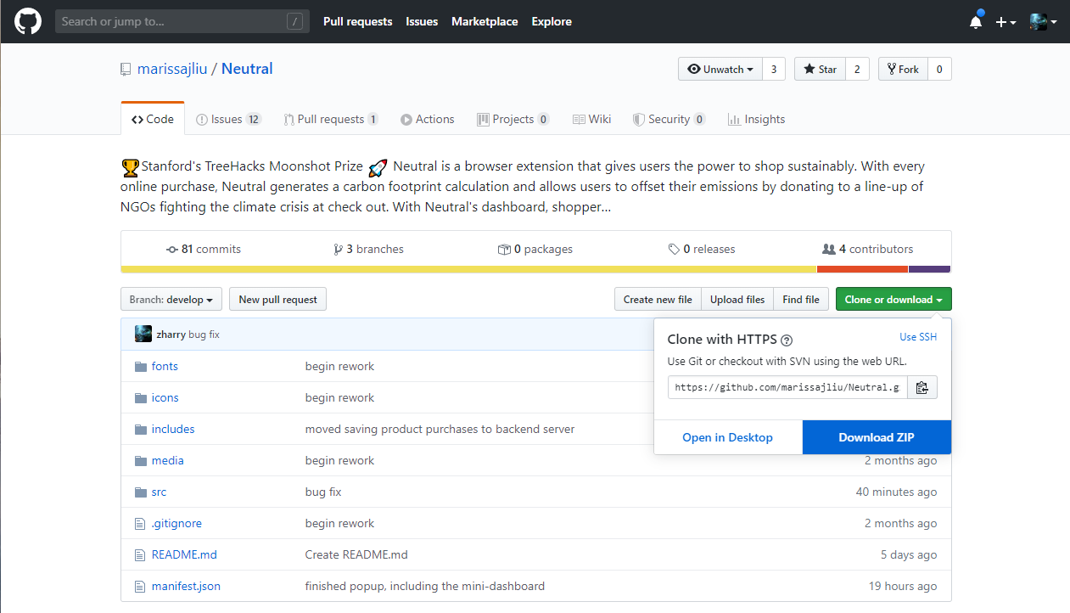The image size is (1070, 613).
Task: Click the includes folder icon
Action: [x=141, y=430]
